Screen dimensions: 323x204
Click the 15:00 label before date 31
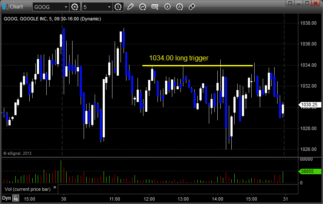point(252,199)
